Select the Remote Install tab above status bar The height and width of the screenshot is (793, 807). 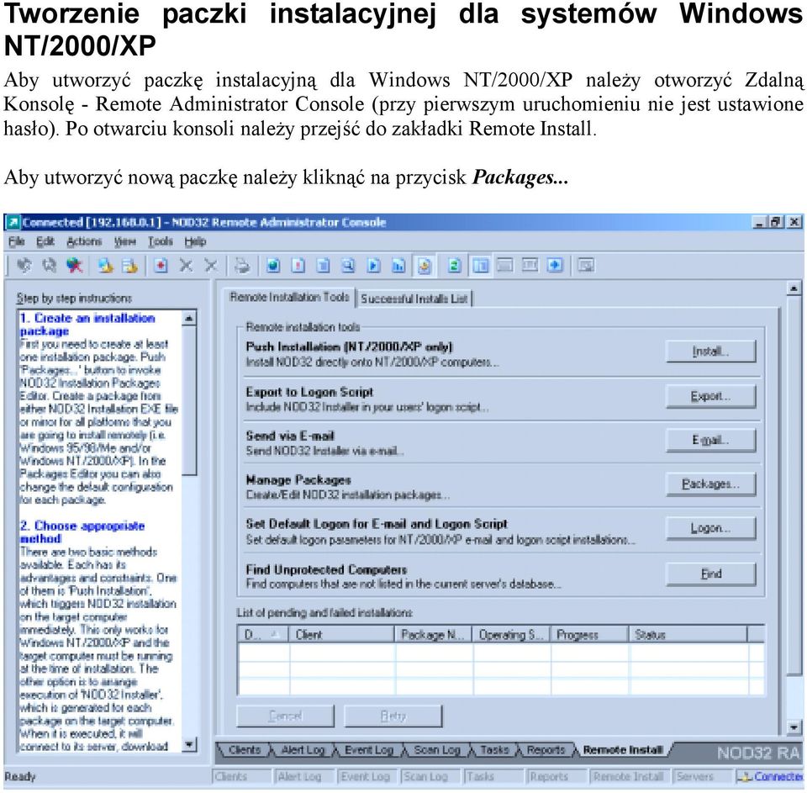pos(623,750)
